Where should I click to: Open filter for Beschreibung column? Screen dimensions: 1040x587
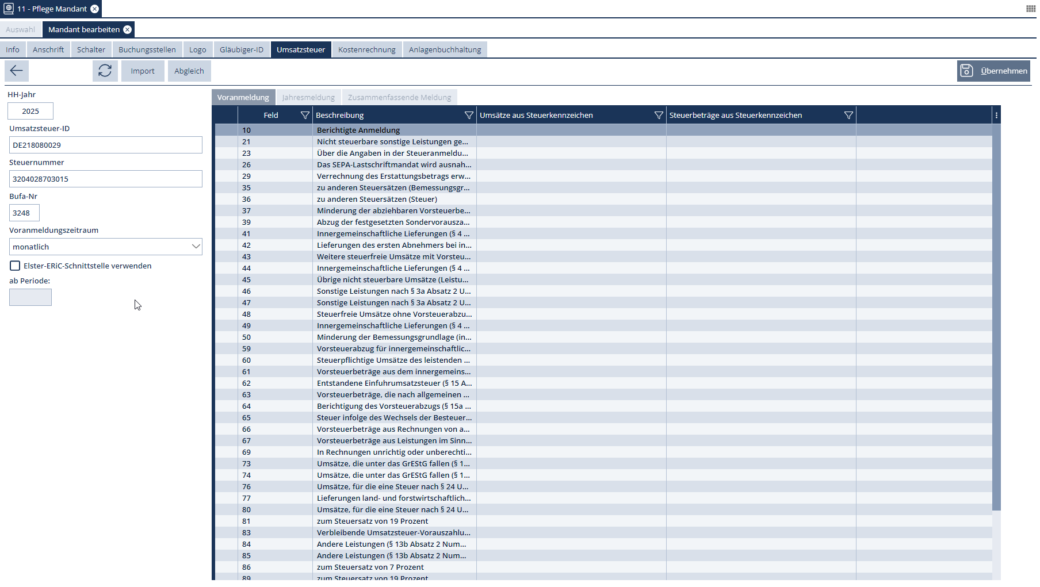point(469,116)
